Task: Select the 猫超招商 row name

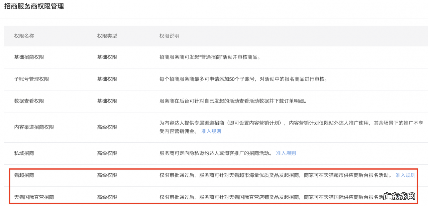Action: (24, 175)
